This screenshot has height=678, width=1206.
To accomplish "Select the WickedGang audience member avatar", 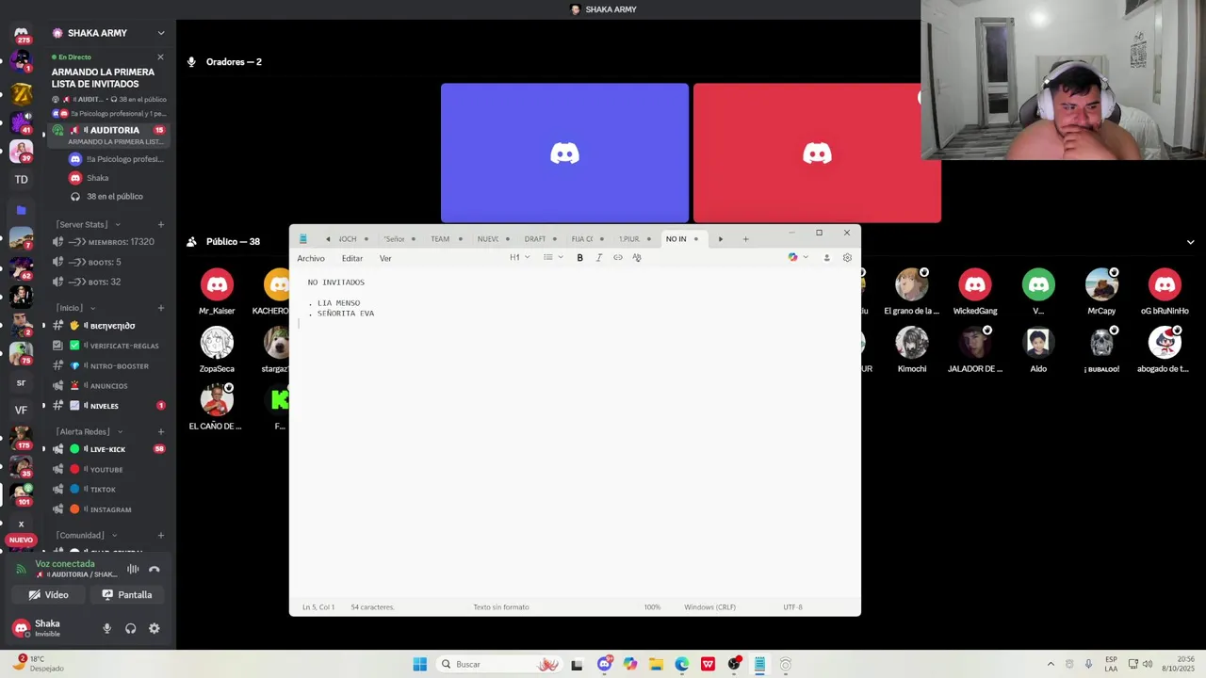I will click(x=975, y=284).
